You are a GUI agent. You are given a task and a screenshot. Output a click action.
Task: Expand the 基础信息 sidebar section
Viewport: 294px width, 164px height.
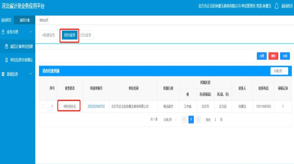coord(31,74)
